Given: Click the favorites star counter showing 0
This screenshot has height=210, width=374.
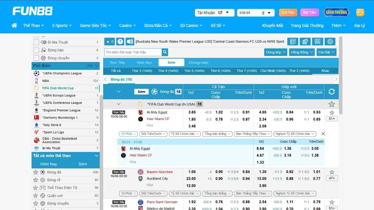Looking at the screenshot, I should (x=110, y=42).
